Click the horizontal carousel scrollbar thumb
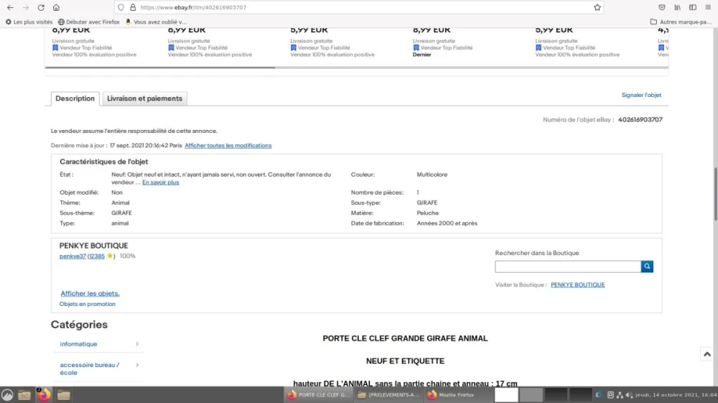Screen dimensions: 718x403 point(160,68)
